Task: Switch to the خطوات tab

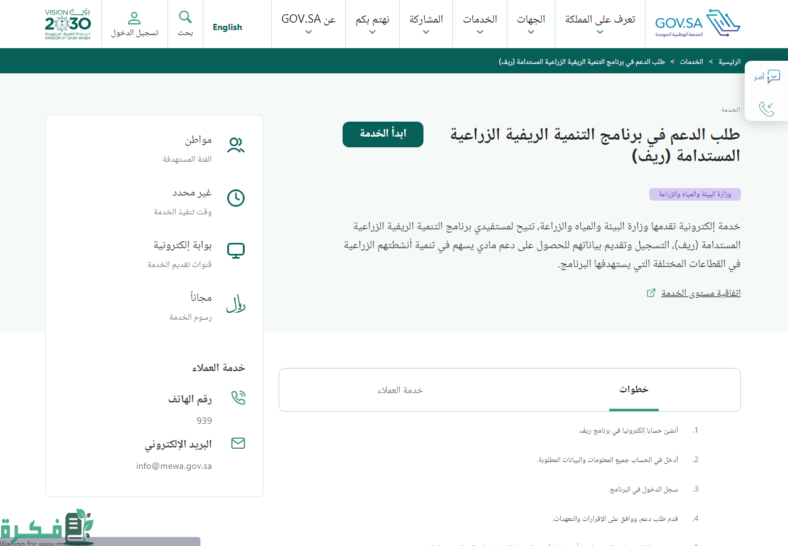Action: [x=634, y=390]
